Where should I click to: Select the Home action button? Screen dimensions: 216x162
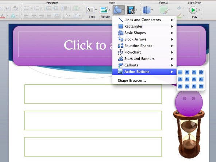[x=187, y=72]
